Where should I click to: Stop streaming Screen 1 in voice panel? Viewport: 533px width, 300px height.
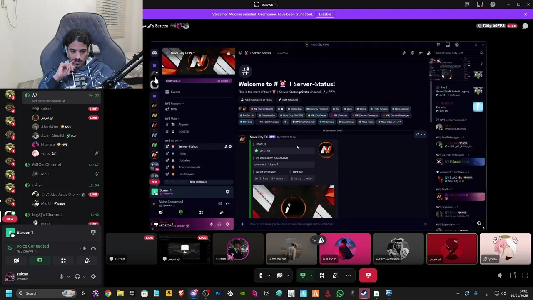click(x=93, y=232)
